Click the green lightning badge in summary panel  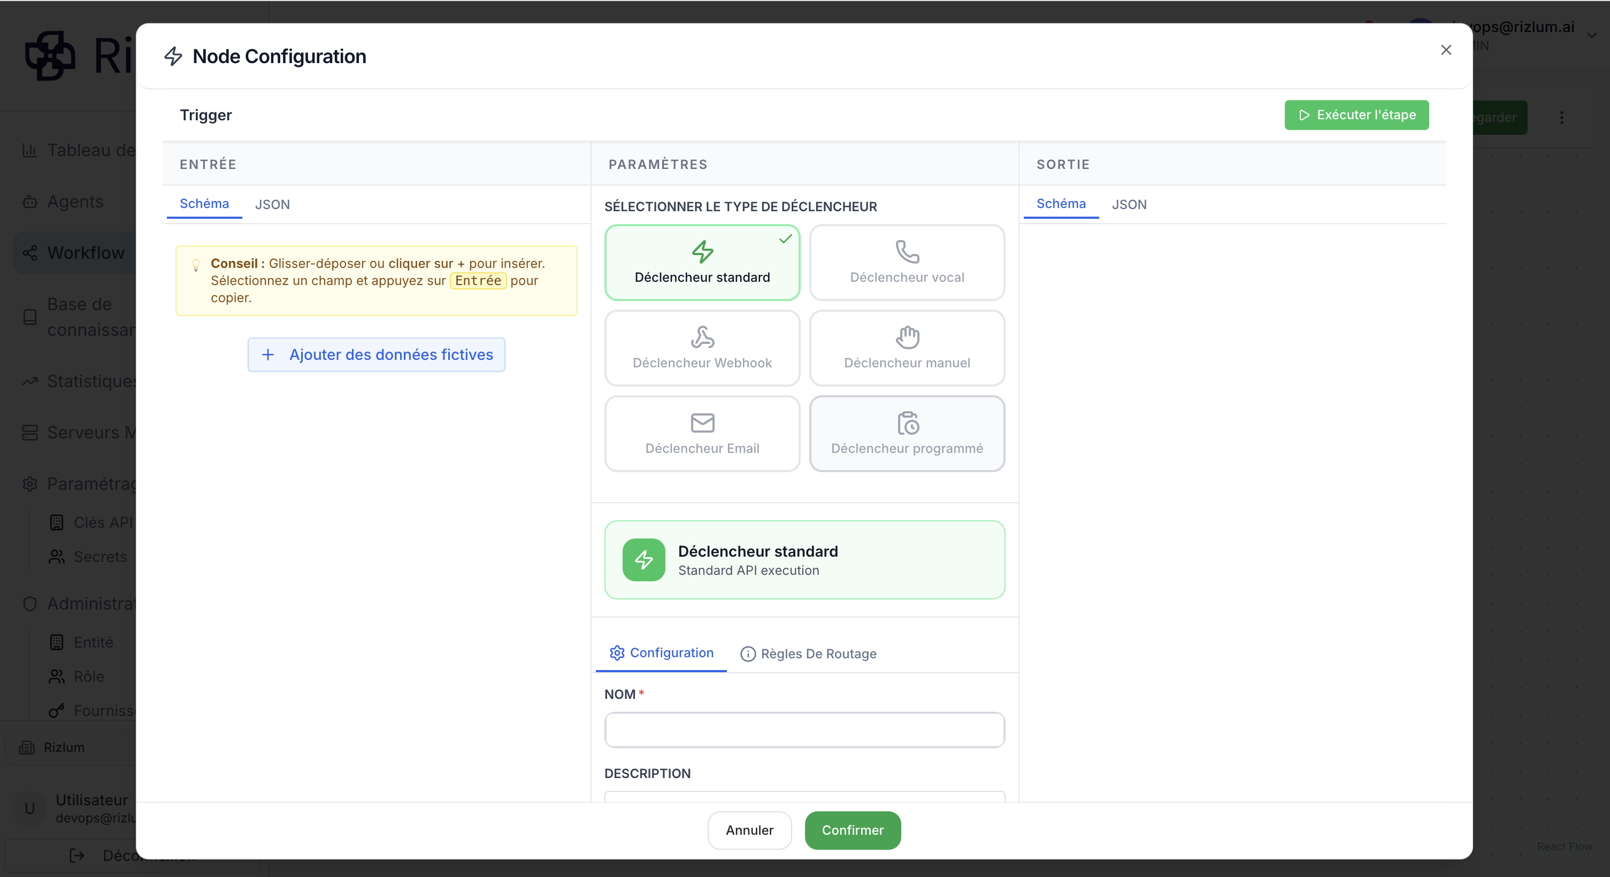tap(644, 560)
